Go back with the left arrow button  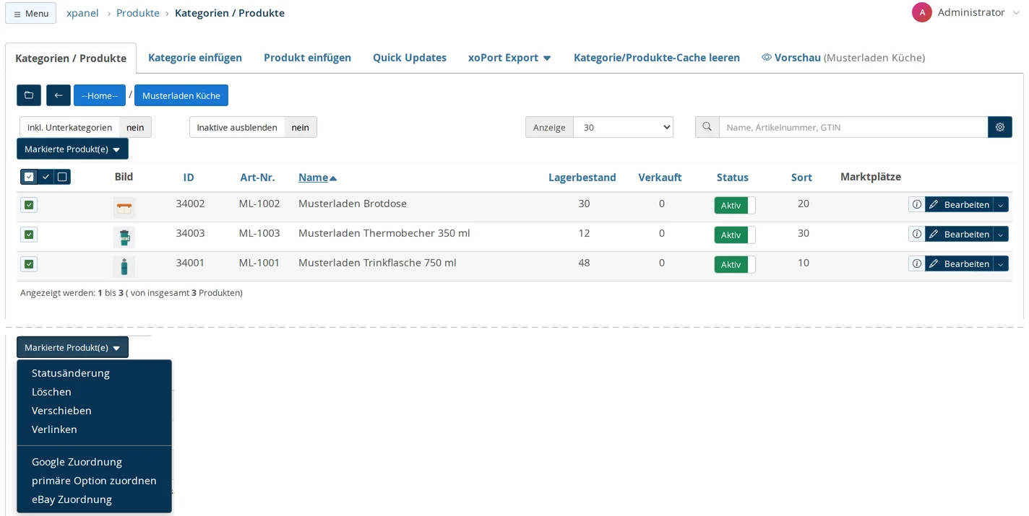(59, 95)
